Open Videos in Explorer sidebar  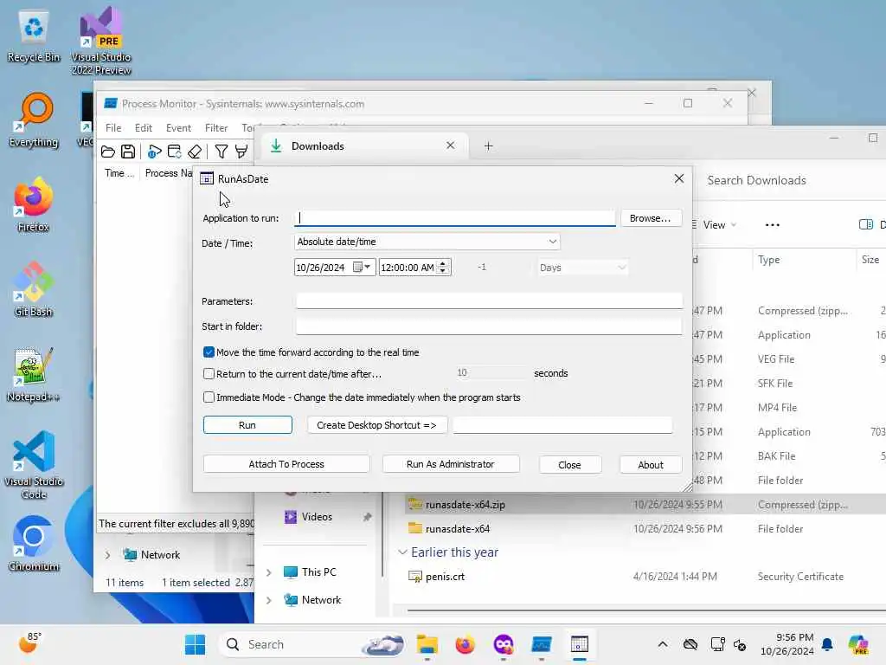click(317, 517)
